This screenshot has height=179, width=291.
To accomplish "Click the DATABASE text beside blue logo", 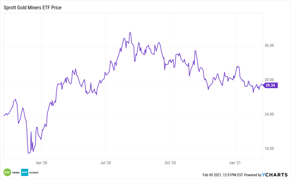I will click(35, 172).
